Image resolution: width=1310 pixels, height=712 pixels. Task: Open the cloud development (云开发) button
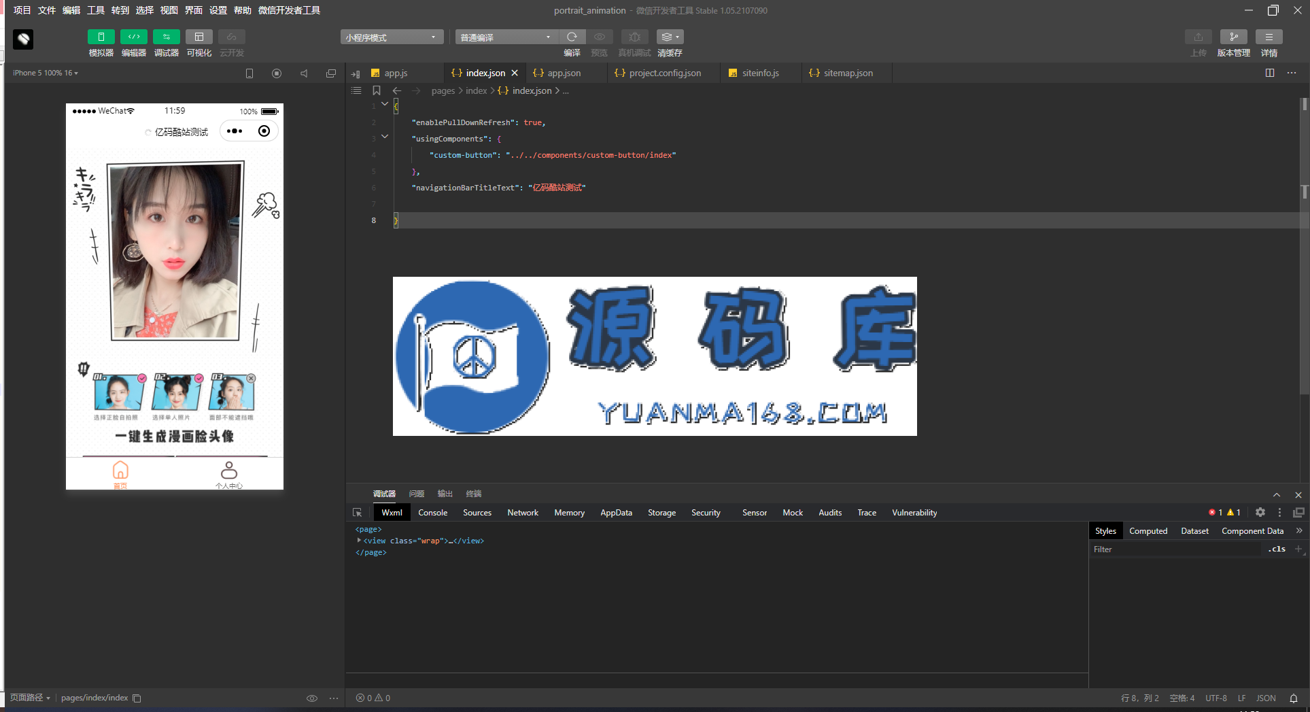coord(231,37)
